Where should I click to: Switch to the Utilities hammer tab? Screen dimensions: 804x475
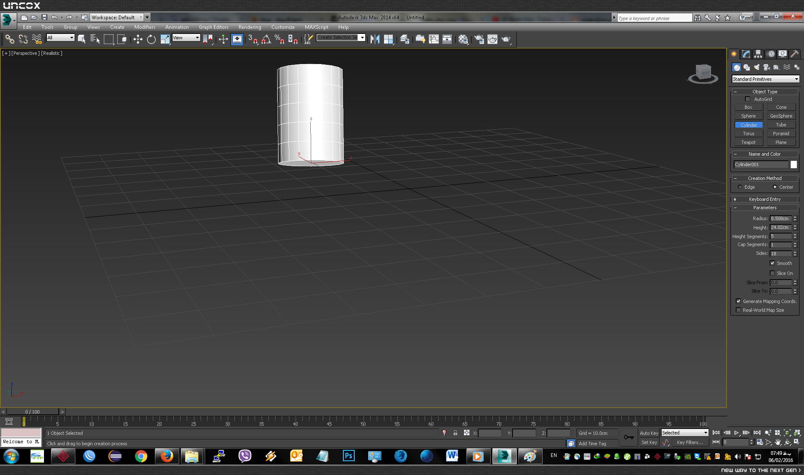click(794, 54)
